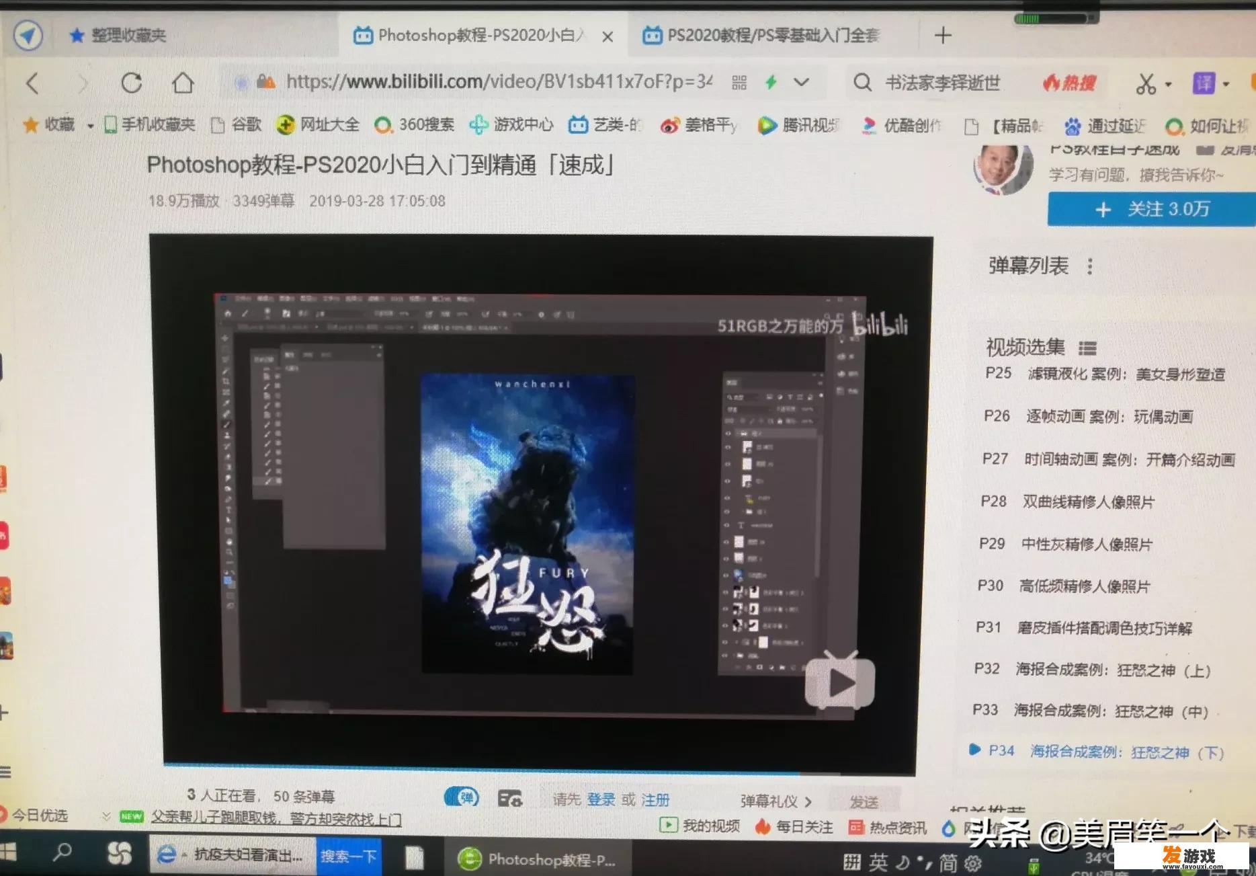Click the 注册 register link
Screen dimensions: 1256x876
coord(655,799)
